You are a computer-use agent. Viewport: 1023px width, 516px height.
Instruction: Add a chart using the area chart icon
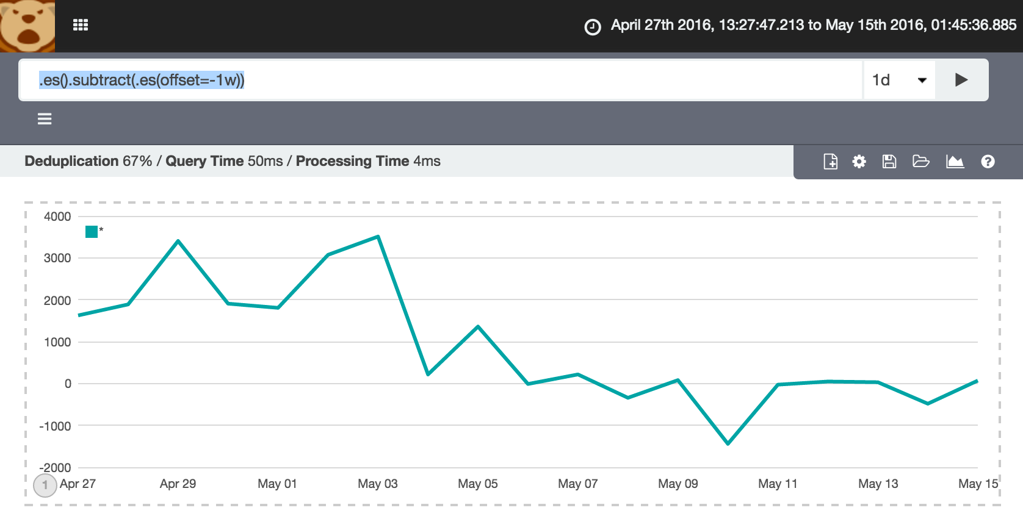955,162
